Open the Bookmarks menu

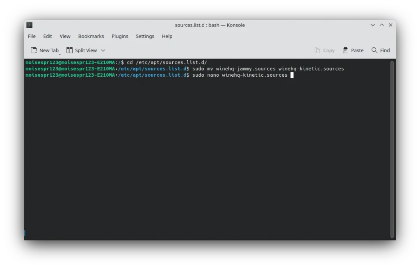click(x=91, y=36)
